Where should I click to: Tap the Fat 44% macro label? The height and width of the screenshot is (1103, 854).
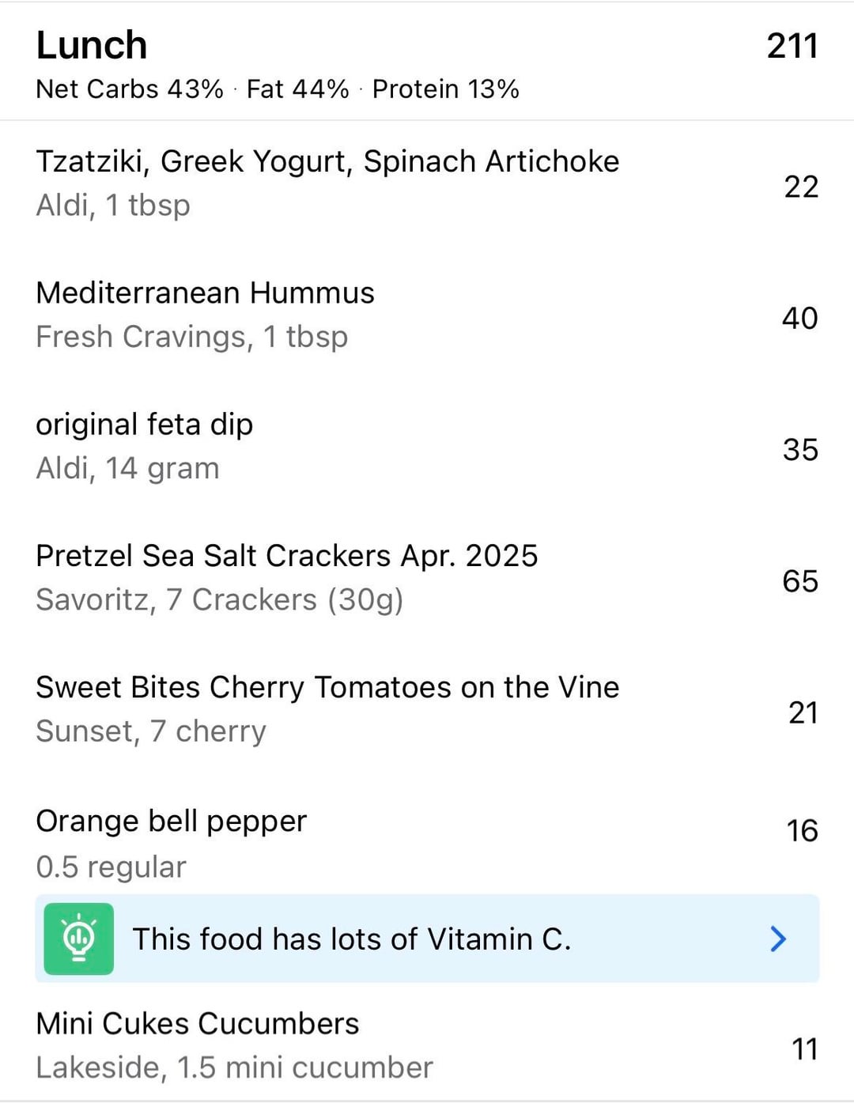pos(297,89)
